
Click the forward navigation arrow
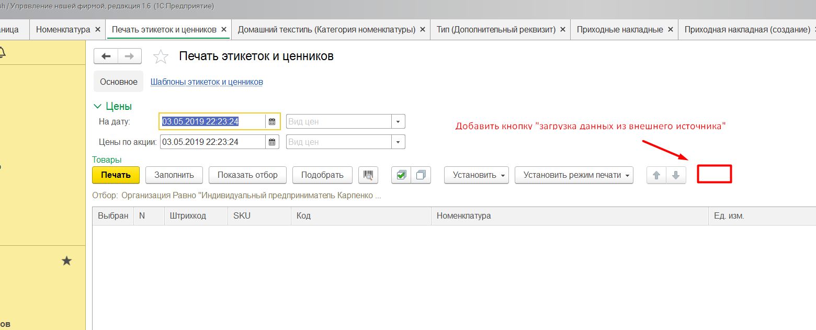tap(129, 56)
